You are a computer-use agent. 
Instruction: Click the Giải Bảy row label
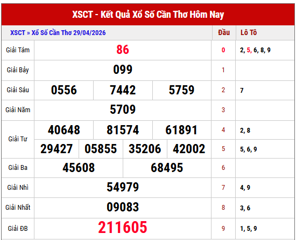[x=18, y=70]
